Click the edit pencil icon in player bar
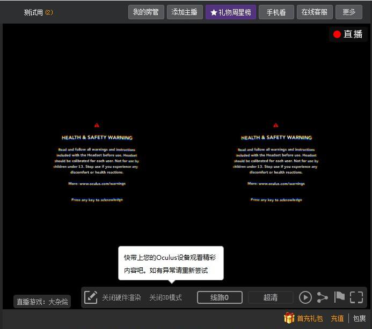This screenshot has height=329, width=372. pos(91,297)
